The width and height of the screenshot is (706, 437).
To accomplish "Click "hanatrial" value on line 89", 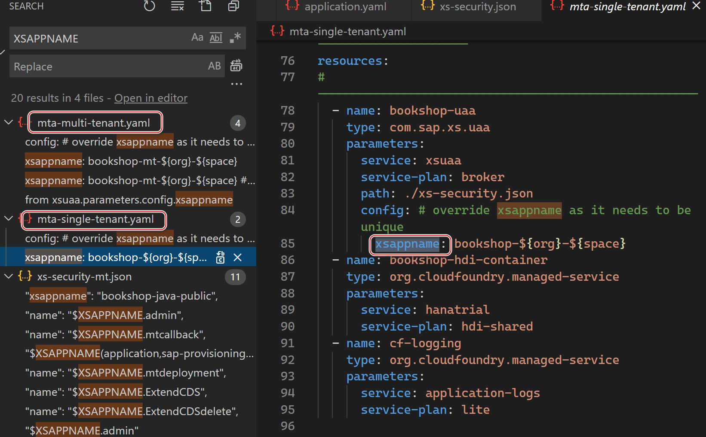I will click(457, 310).
